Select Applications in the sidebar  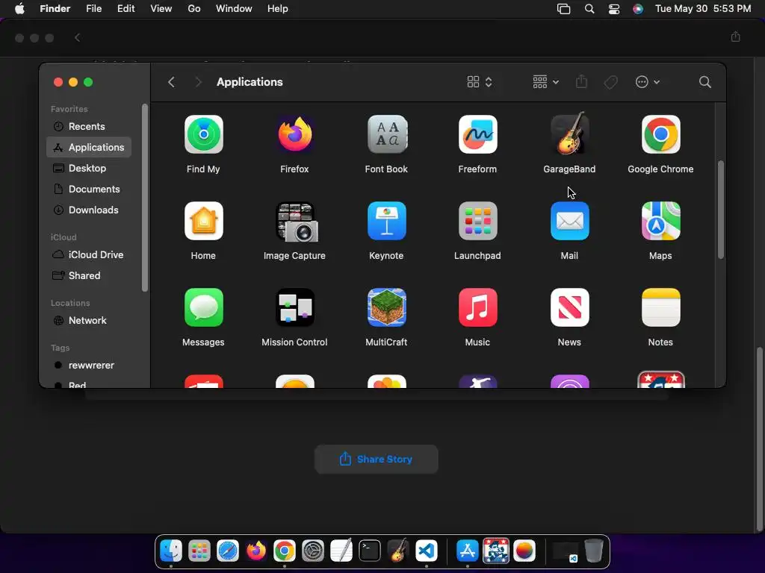(x=89, y=147)
